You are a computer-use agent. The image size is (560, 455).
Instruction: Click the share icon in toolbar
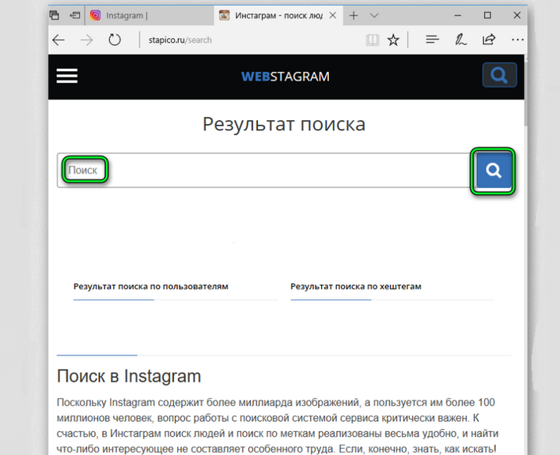coord(489,39)
